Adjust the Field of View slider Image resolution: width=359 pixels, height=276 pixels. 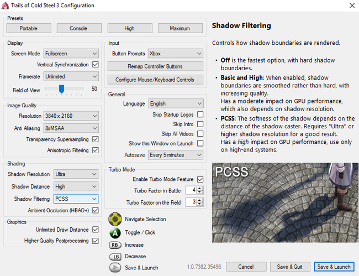point(61,88)
